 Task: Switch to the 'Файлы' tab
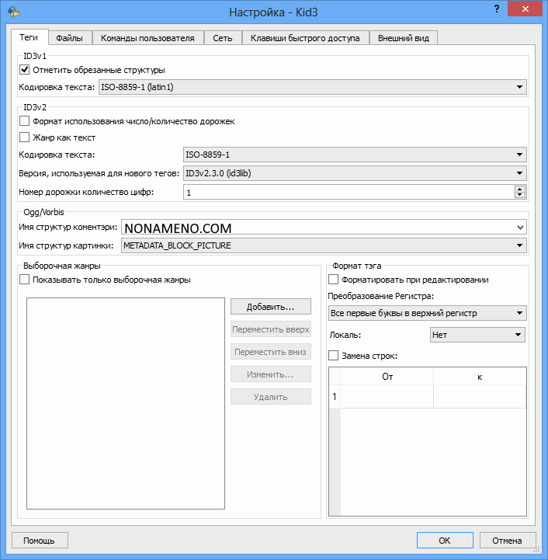coord(69,38)
